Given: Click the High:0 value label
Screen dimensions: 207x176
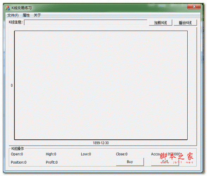Looking at the screenshot, I should click(51, 154).
